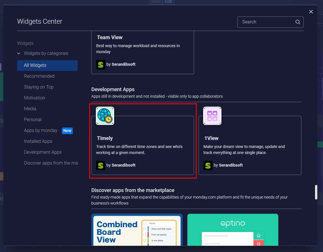Click the New badge beside Apps by monday
Image resolution: width=323 pixels, height=252 pixels.
(x=67, y=131)
